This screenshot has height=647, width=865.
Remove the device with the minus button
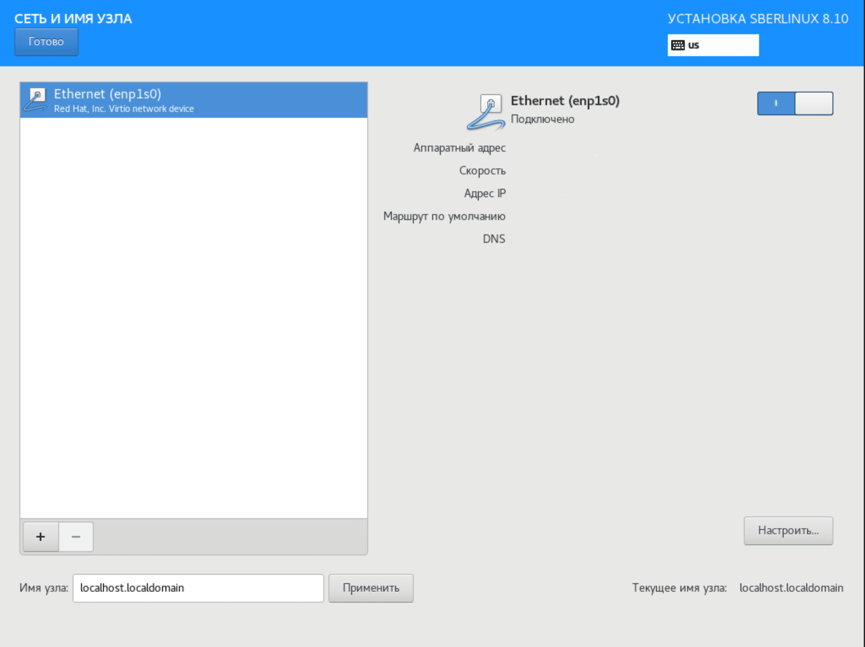(x=76, y=537)
